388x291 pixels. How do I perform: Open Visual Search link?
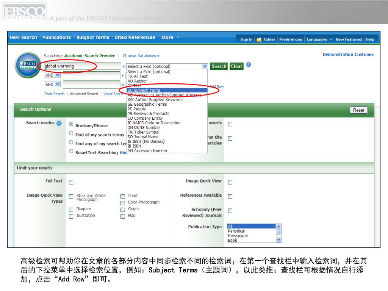(113, 94)
